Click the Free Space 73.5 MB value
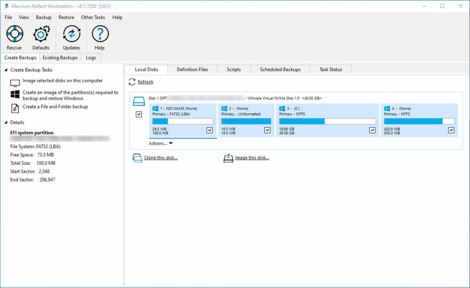The height and width of the screenshot is (288, 470). coord(45,155)
